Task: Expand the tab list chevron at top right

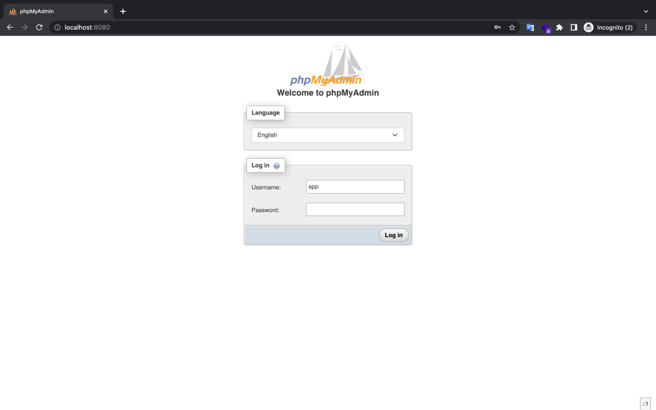Action: (x=645, y=11)
